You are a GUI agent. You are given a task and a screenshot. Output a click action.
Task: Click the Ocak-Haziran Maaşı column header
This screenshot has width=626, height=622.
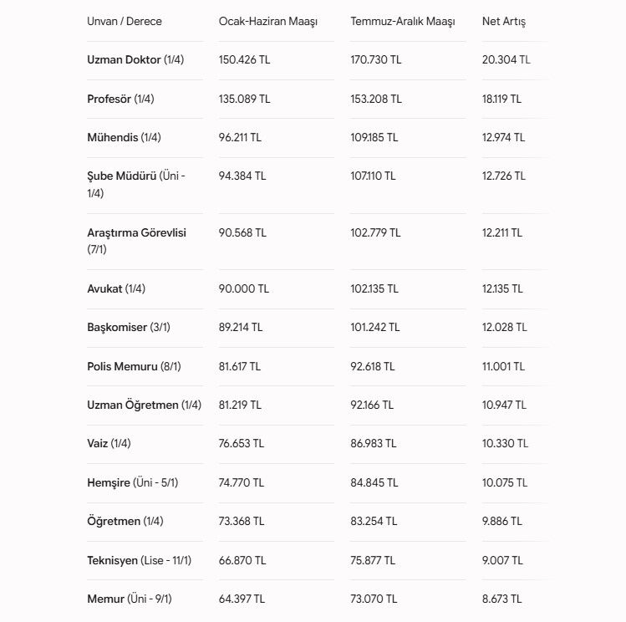coord(268,22)
